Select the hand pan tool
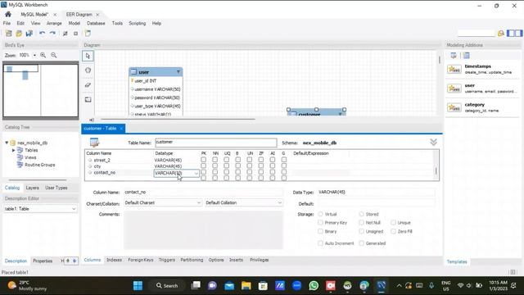The image size is (524, 295). pos(88,70)
